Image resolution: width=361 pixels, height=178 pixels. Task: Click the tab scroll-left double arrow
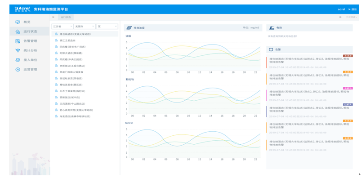[x=53, y=17]
